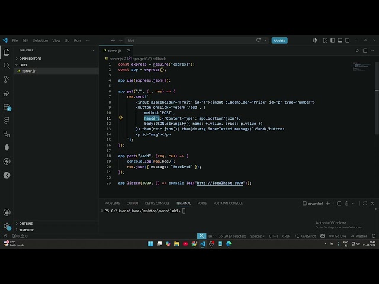379x284 pixels.
Task: Expand the TIMELINE section
Action: coord(26,230)
